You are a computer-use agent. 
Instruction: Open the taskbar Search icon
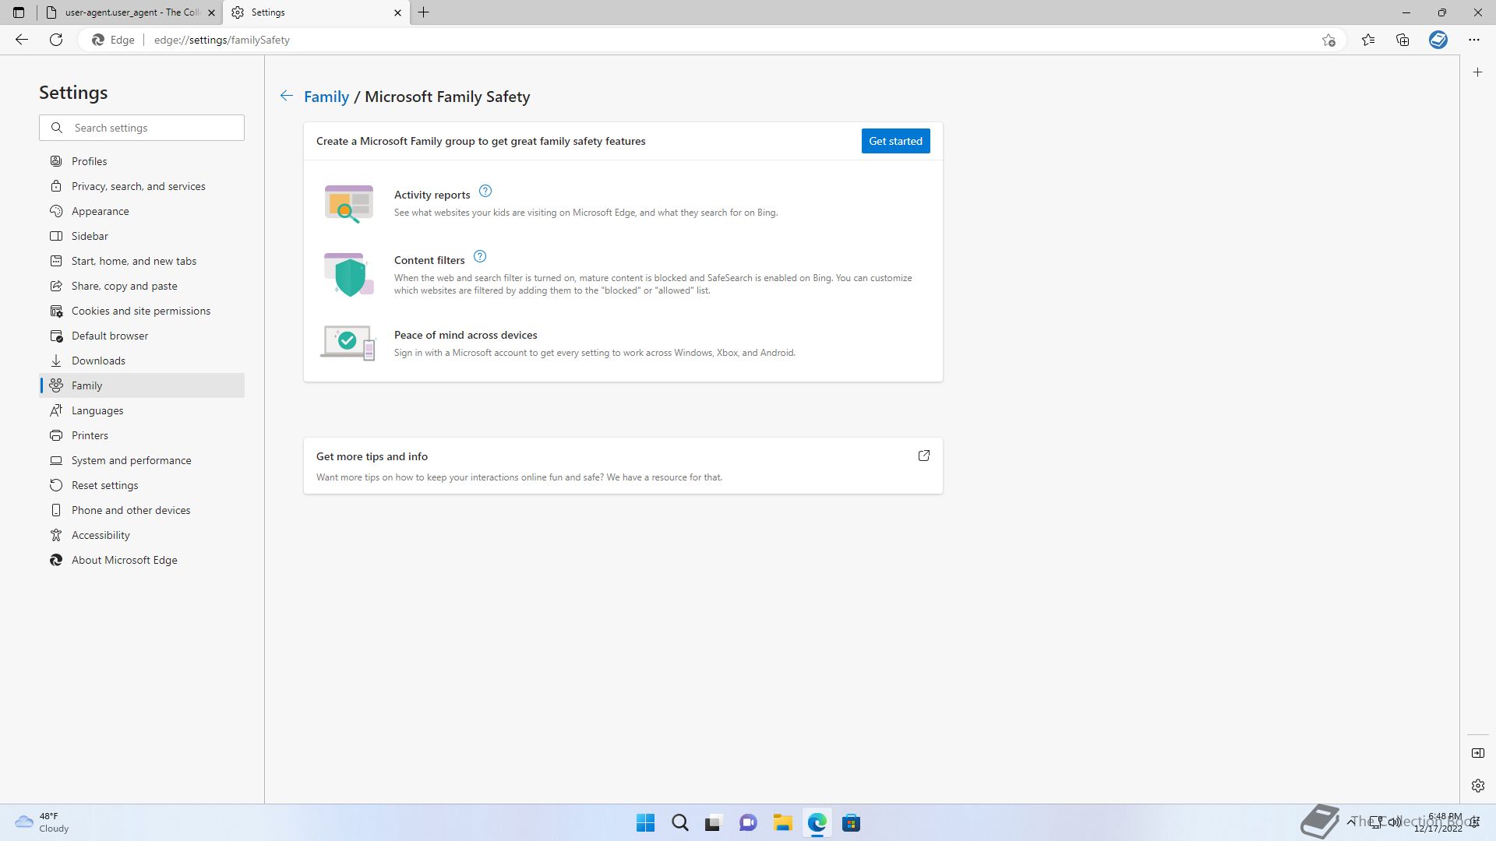pos(679,823)
